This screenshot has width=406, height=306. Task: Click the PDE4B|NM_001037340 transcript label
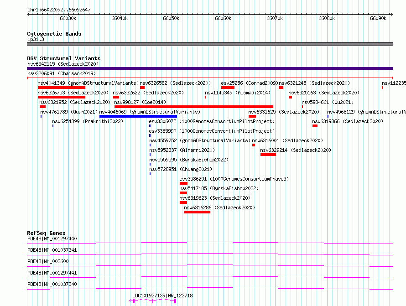(x=52, y=284)
